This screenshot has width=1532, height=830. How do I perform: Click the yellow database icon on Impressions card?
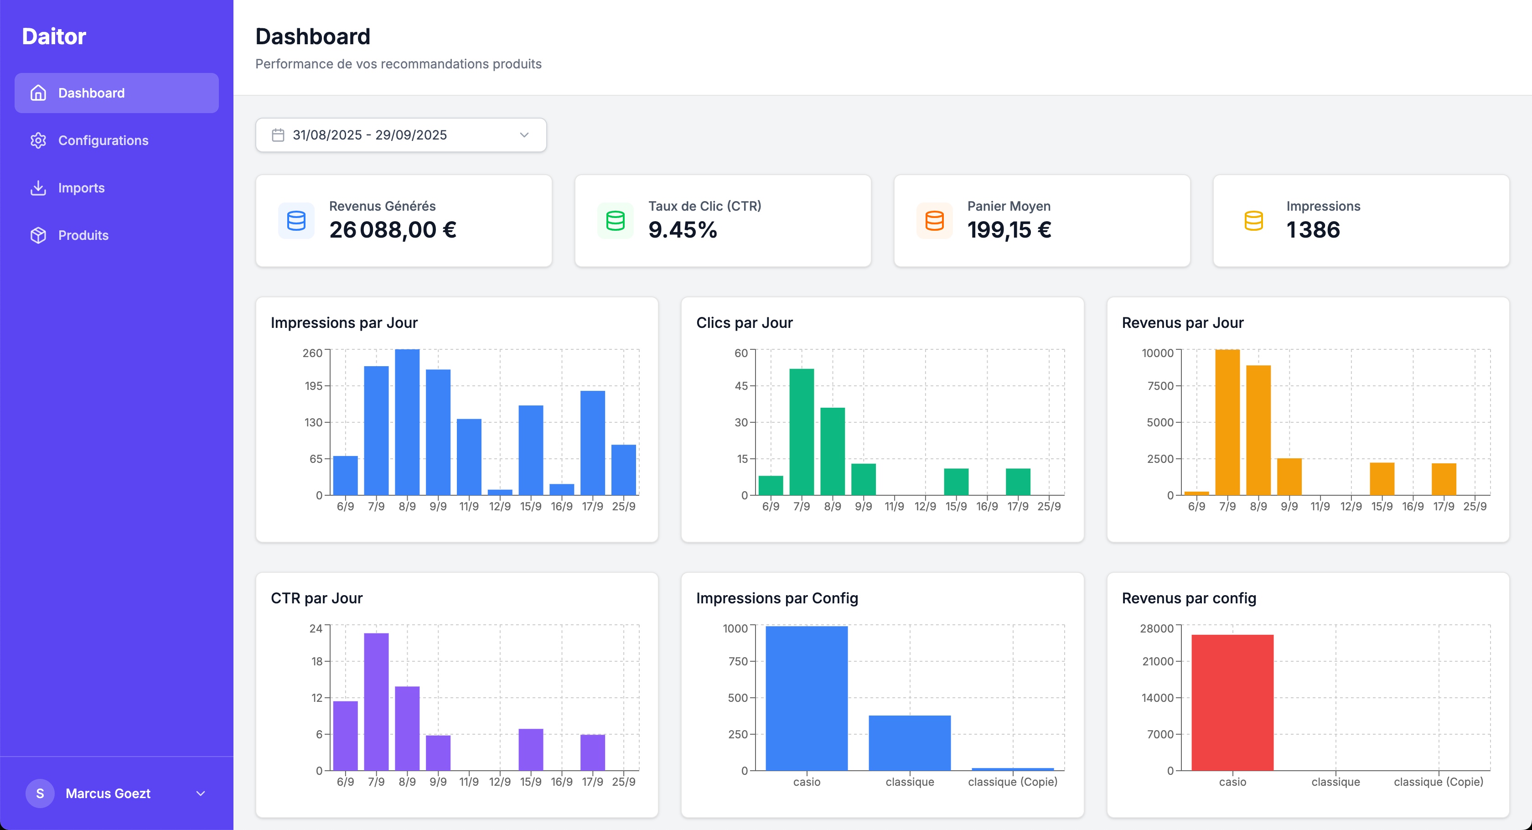pyautogui.click(x=1253, y=221)
